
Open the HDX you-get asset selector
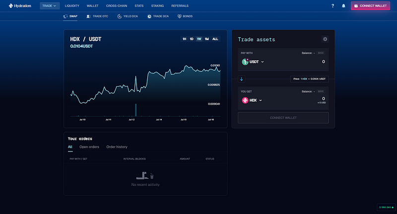point(252,100)
